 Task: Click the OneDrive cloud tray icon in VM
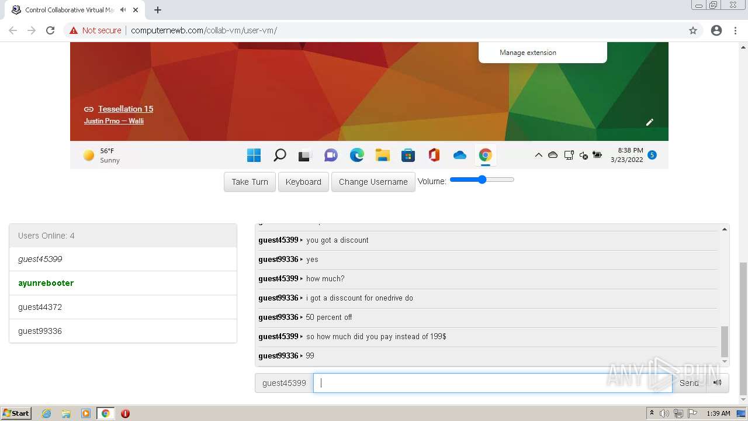tap(552, 155)
